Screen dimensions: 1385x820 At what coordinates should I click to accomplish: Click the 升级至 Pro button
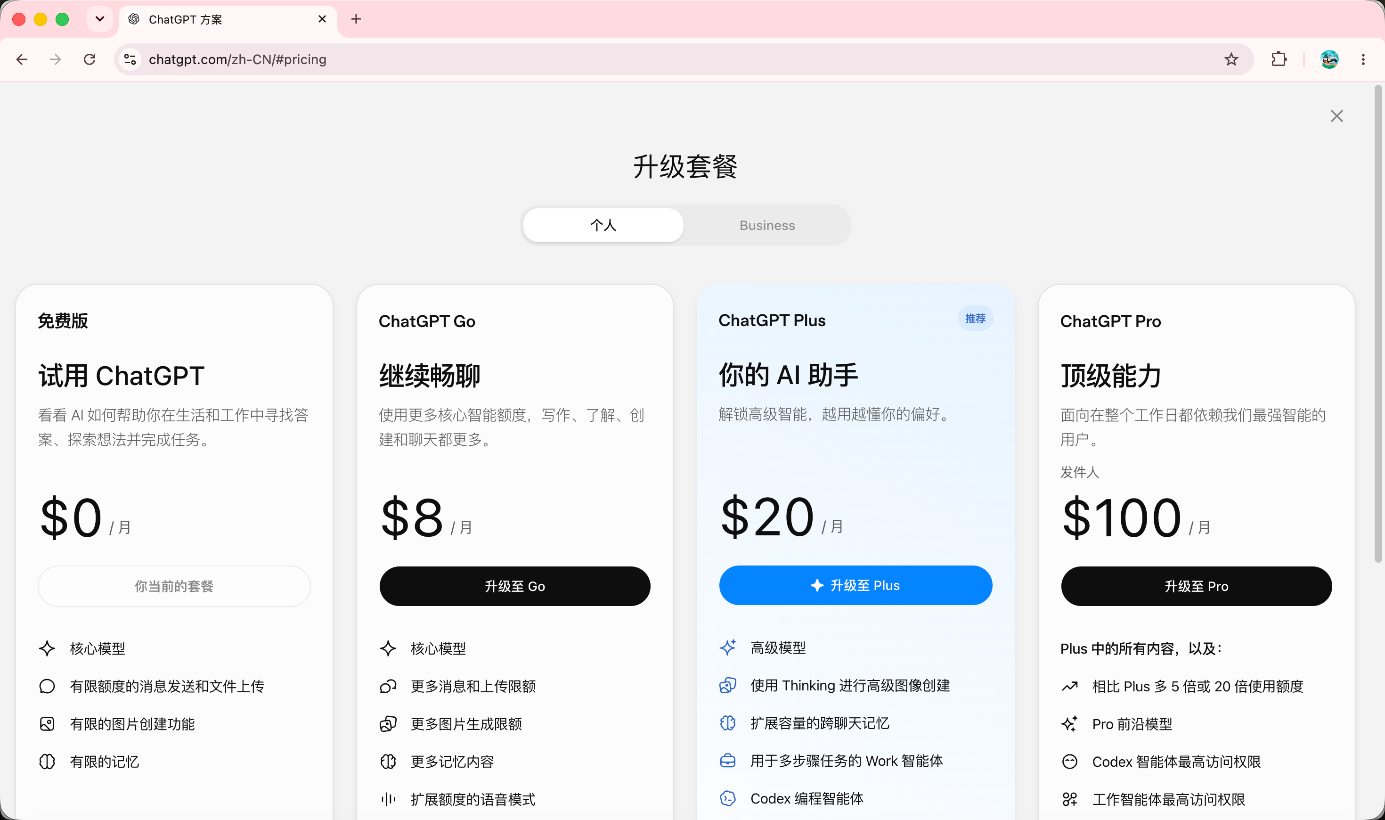[x=1196, y=586]
